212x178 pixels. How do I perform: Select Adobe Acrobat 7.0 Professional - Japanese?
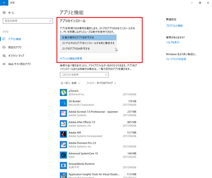(93, 112)
